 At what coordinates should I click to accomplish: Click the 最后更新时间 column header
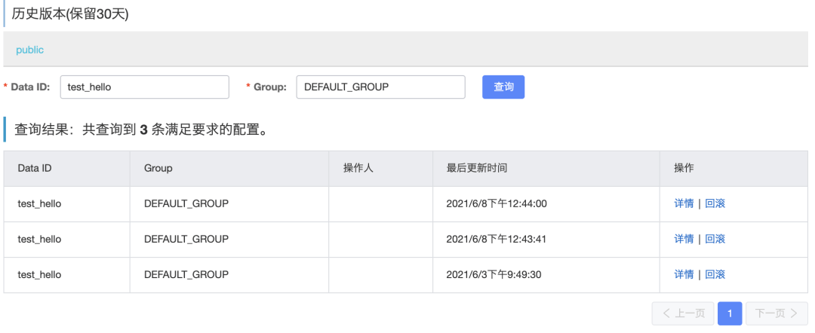pos(476,168)
